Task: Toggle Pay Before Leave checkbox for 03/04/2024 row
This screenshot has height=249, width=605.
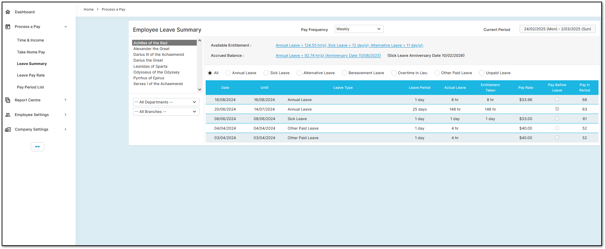Action: tap(557, 137)
